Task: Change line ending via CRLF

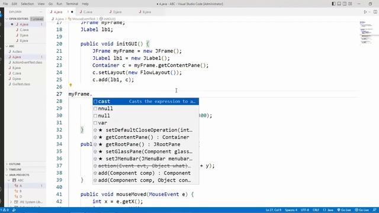Action: tap(316, 210)
